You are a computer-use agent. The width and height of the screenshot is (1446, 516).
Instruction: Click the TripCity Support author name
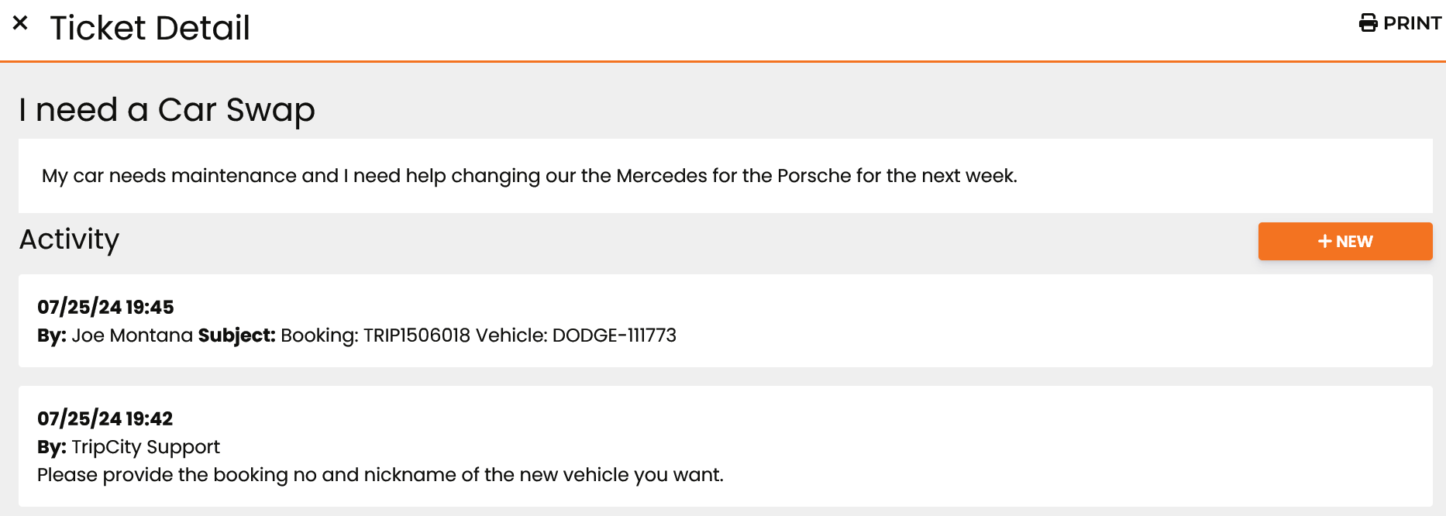click(x=146, y=447)
